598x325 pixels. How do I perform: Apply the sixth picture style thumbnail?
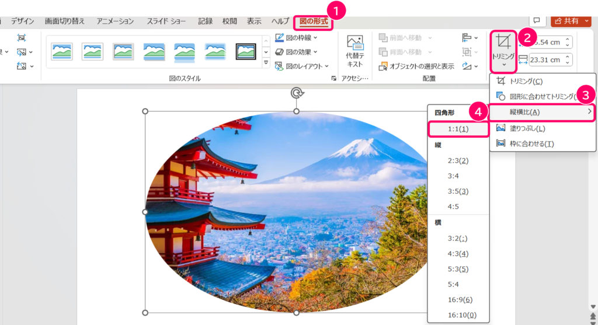pos(215,51)
